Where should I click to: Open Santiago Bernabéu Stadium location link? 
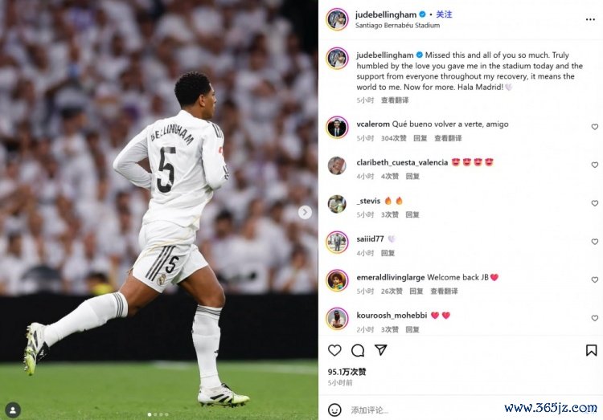pyautogui.click(x=397, y=26)
